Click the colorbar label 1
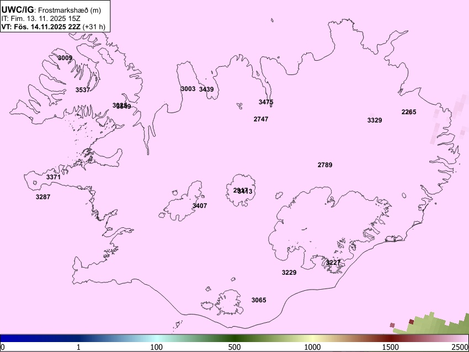Viewport: 469px width, 352px height. coord(78,347)
